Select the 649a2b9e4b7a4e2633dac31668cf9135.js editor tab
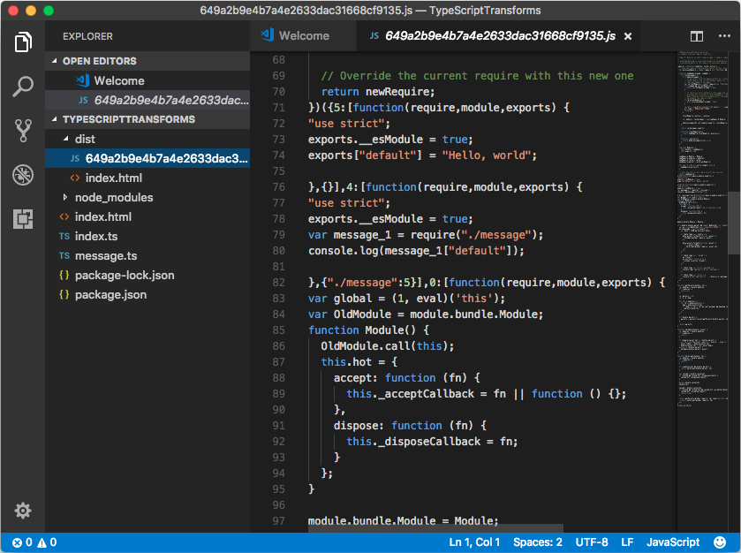 498,36
